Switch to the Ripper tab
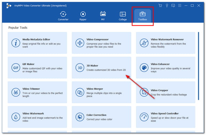The height and width of the screenshot is (135, 206). (83, 16)
